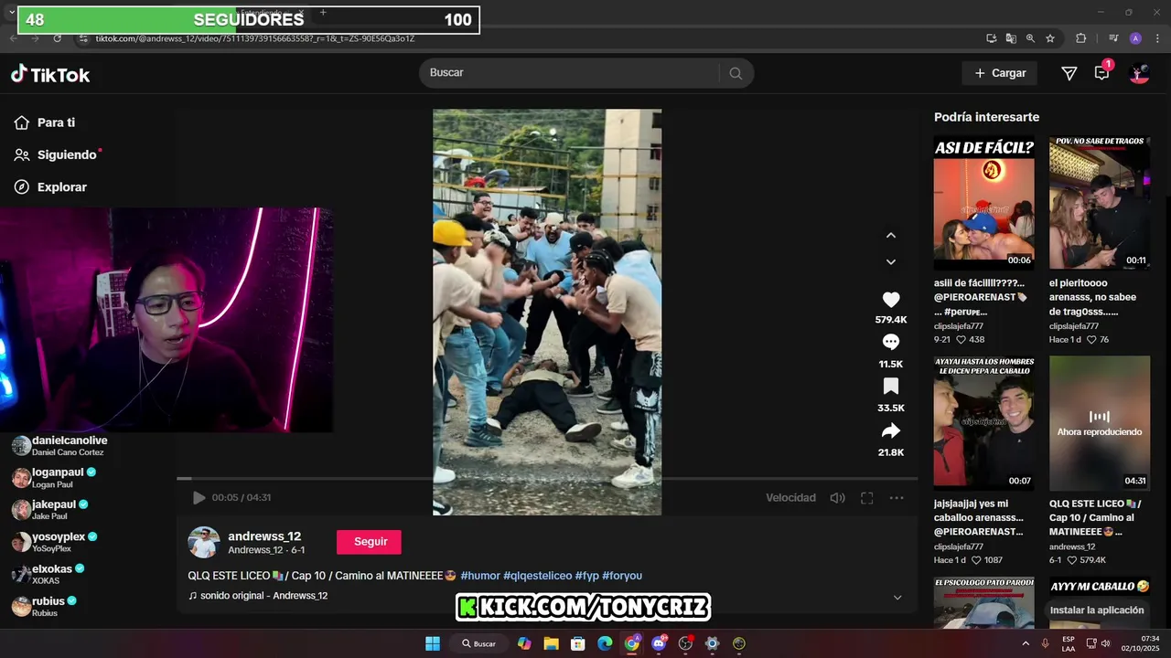The height and width of the screenshot is (658, 1171).
Task: Expand the video description chevron
Action: point(897,597)
